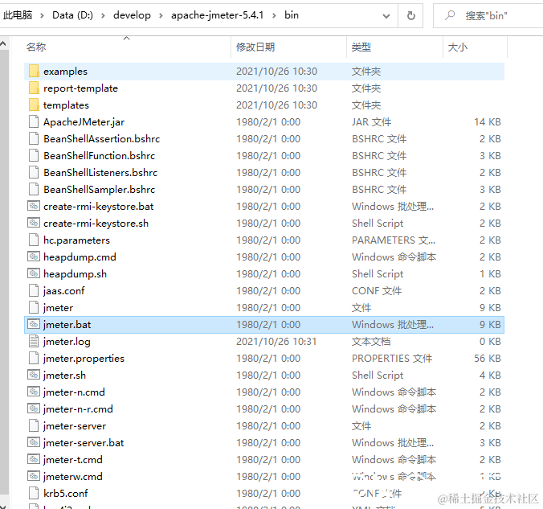Click the examples folder icon
Viewport: 543px width, 509px height.
click(x=34, y=71)
